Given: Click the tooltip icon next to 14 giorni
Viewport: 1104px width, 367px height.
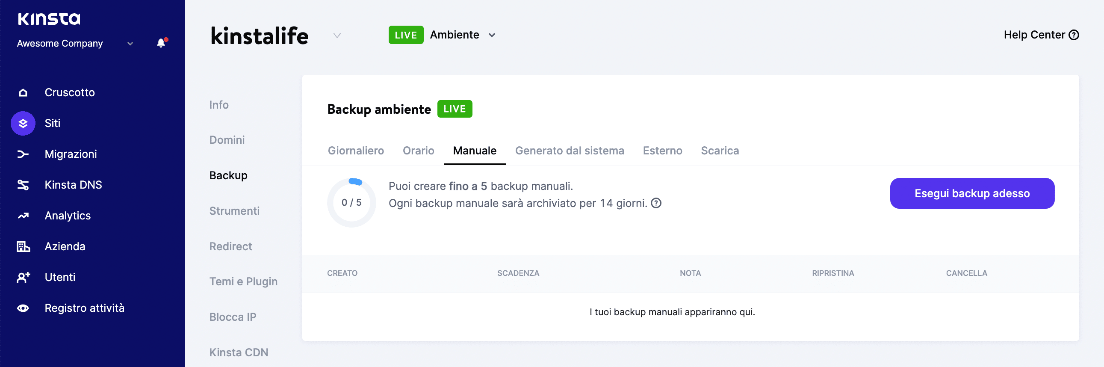Looking at the screenshot, I should [x=657, y=203].
